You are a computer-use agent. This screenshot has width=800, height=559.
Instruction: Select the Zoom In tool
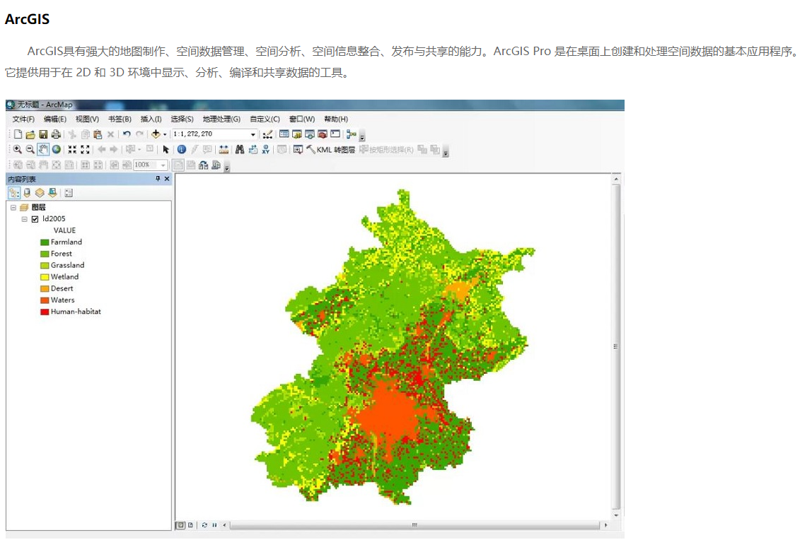pyautogui.click(x=17, y=149)
